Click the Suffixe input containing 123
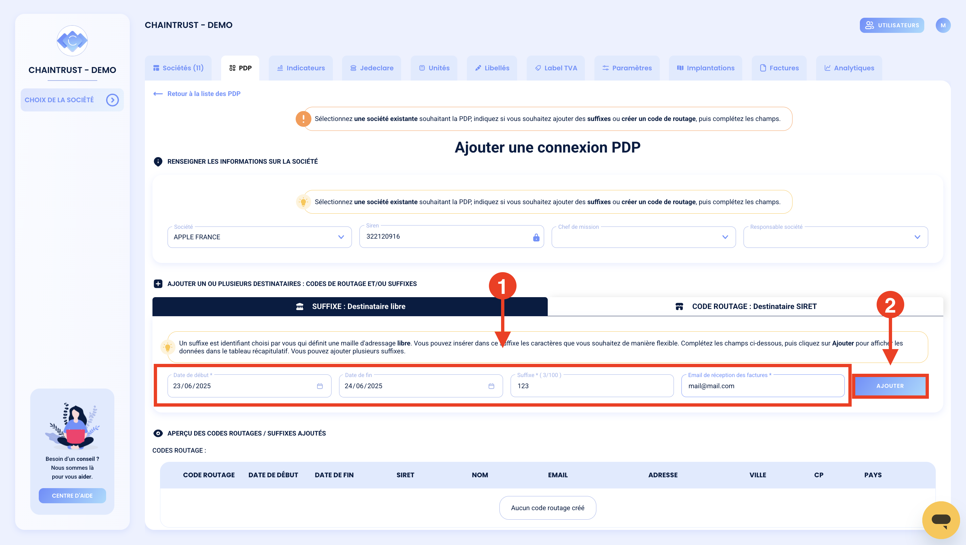Viewport: 966px width, 545px height. 592,386
